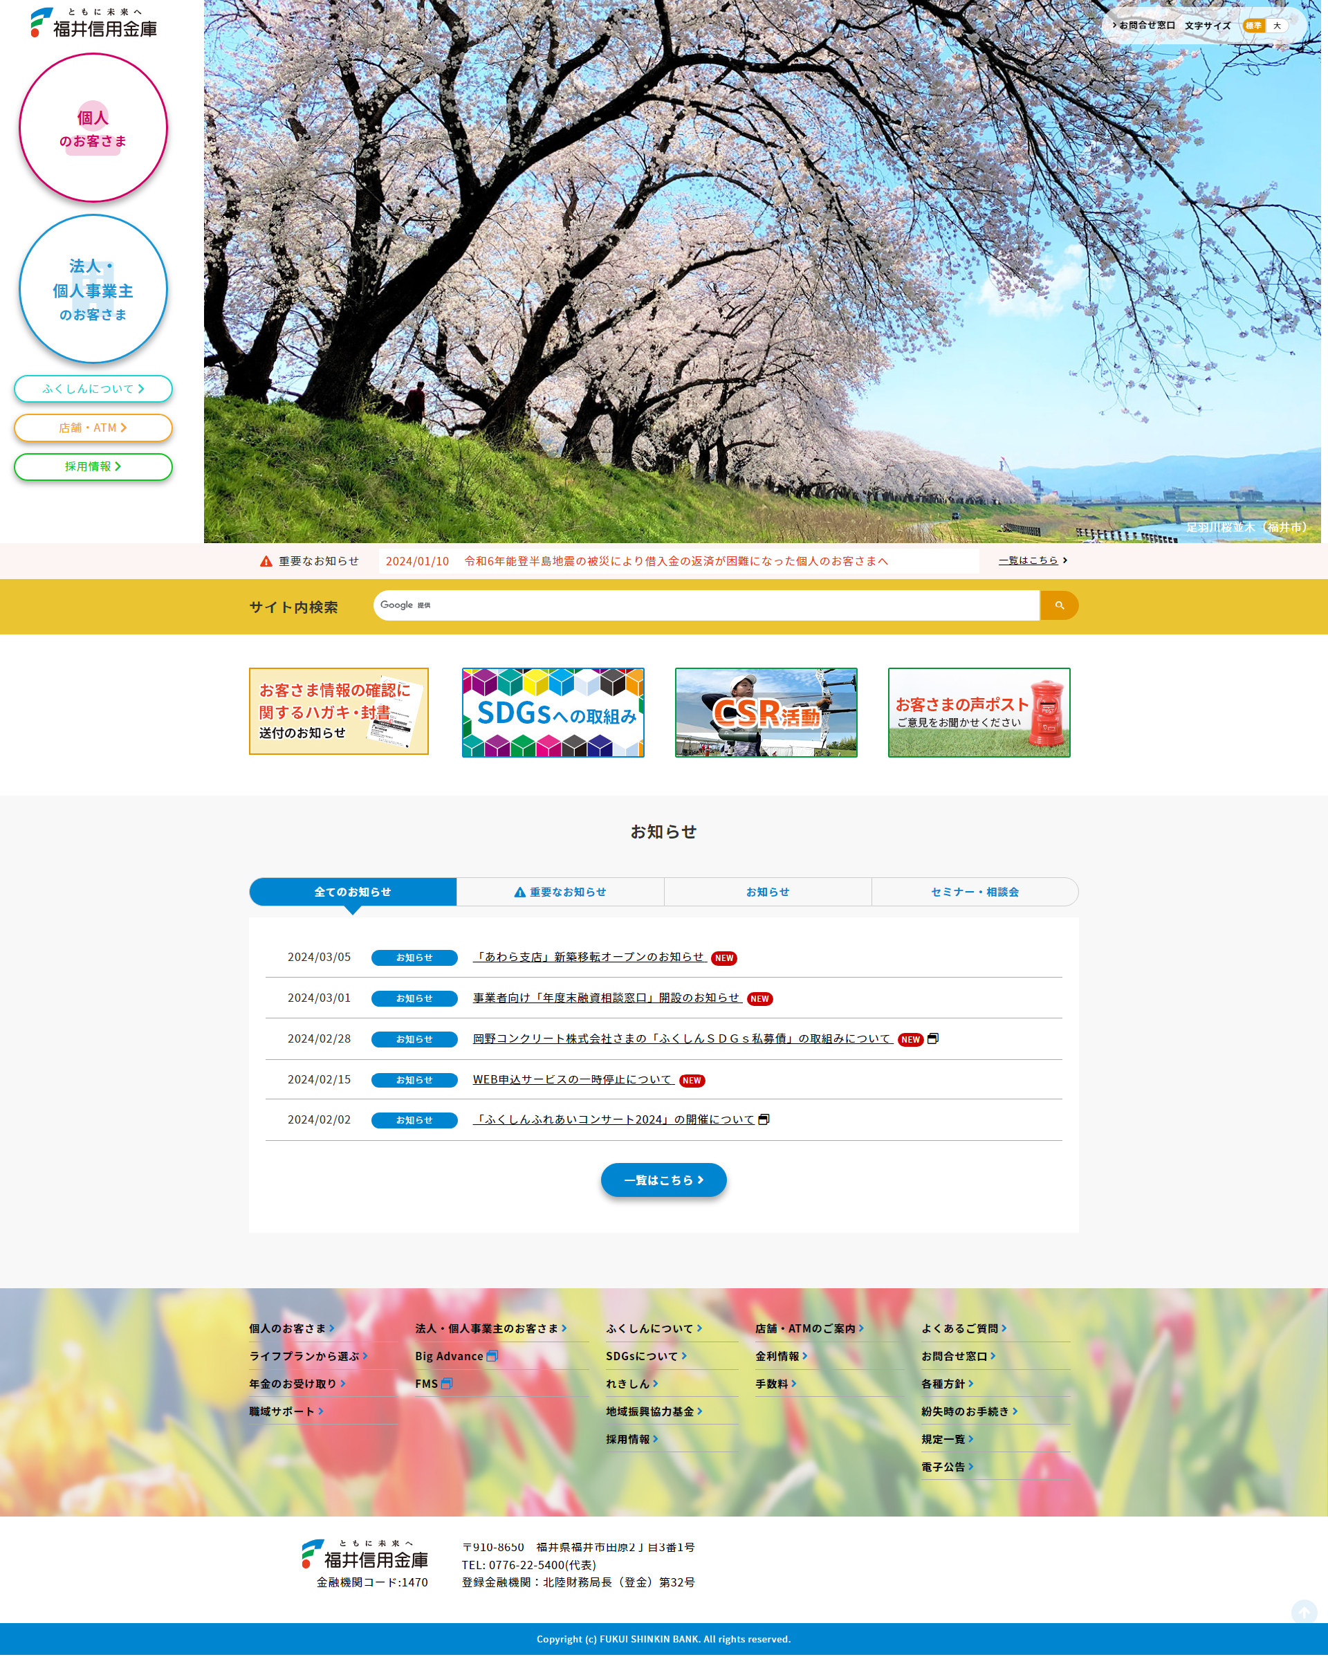The image size is (1328, 1657).
Task: Click the SDGsへの取組み banner
Action: (x=553, y=713)
